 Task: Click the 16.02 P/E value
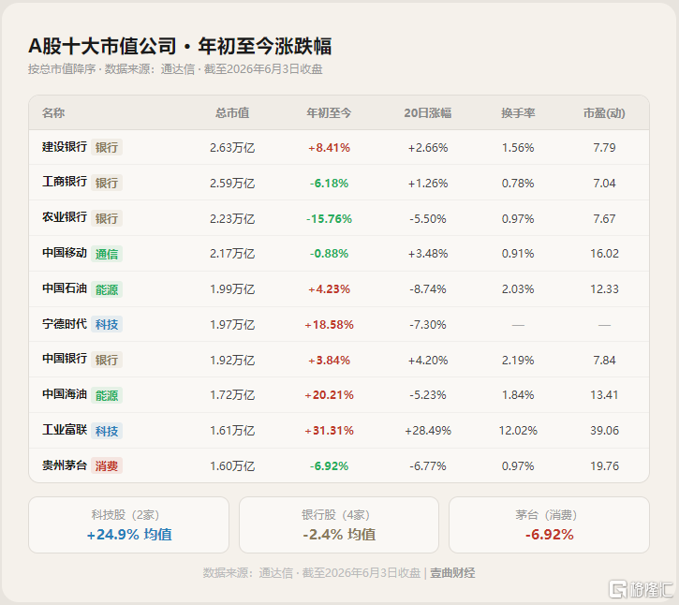(604, 254)
